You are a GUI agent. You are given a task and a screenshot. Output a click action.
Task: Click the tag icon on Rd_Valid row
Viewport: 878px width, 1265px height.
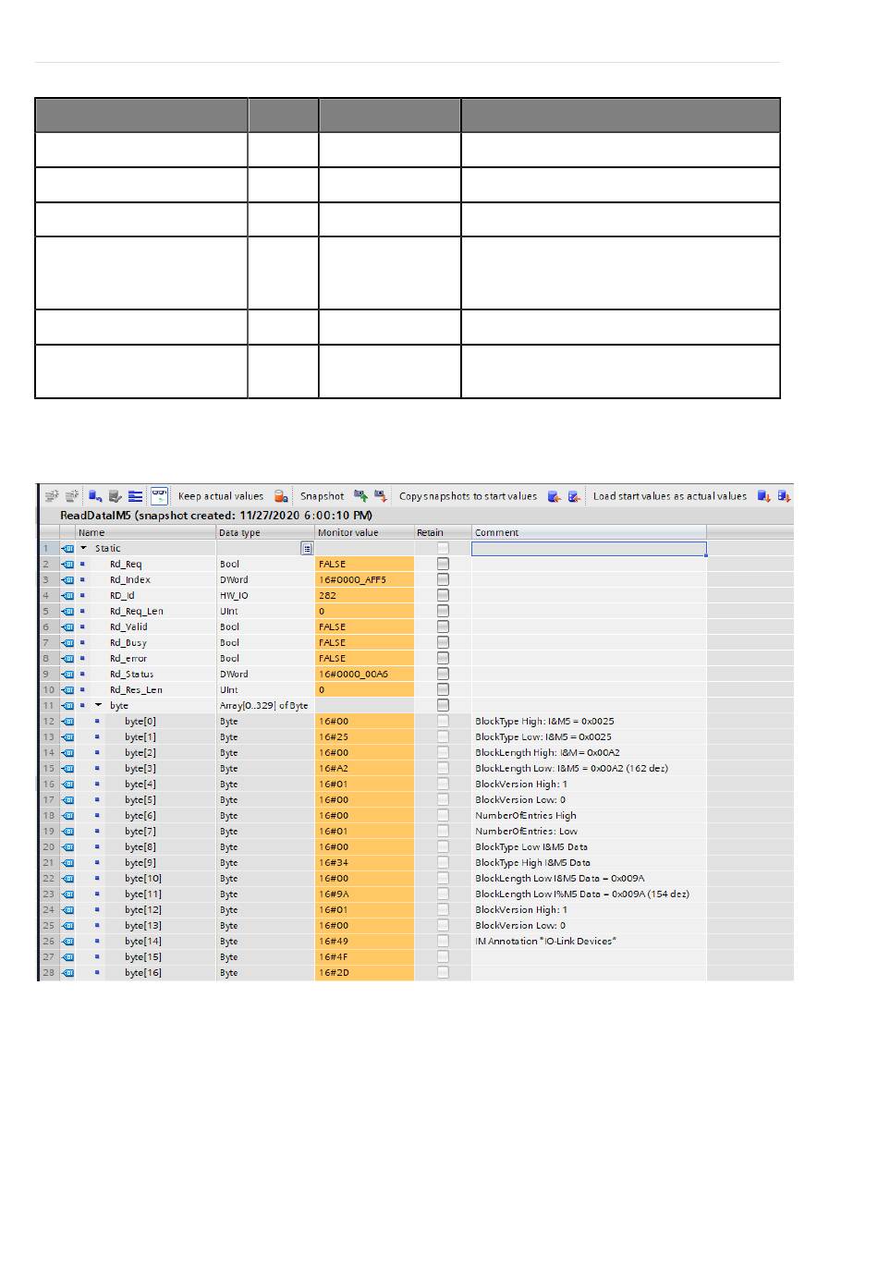click(67, 627)
